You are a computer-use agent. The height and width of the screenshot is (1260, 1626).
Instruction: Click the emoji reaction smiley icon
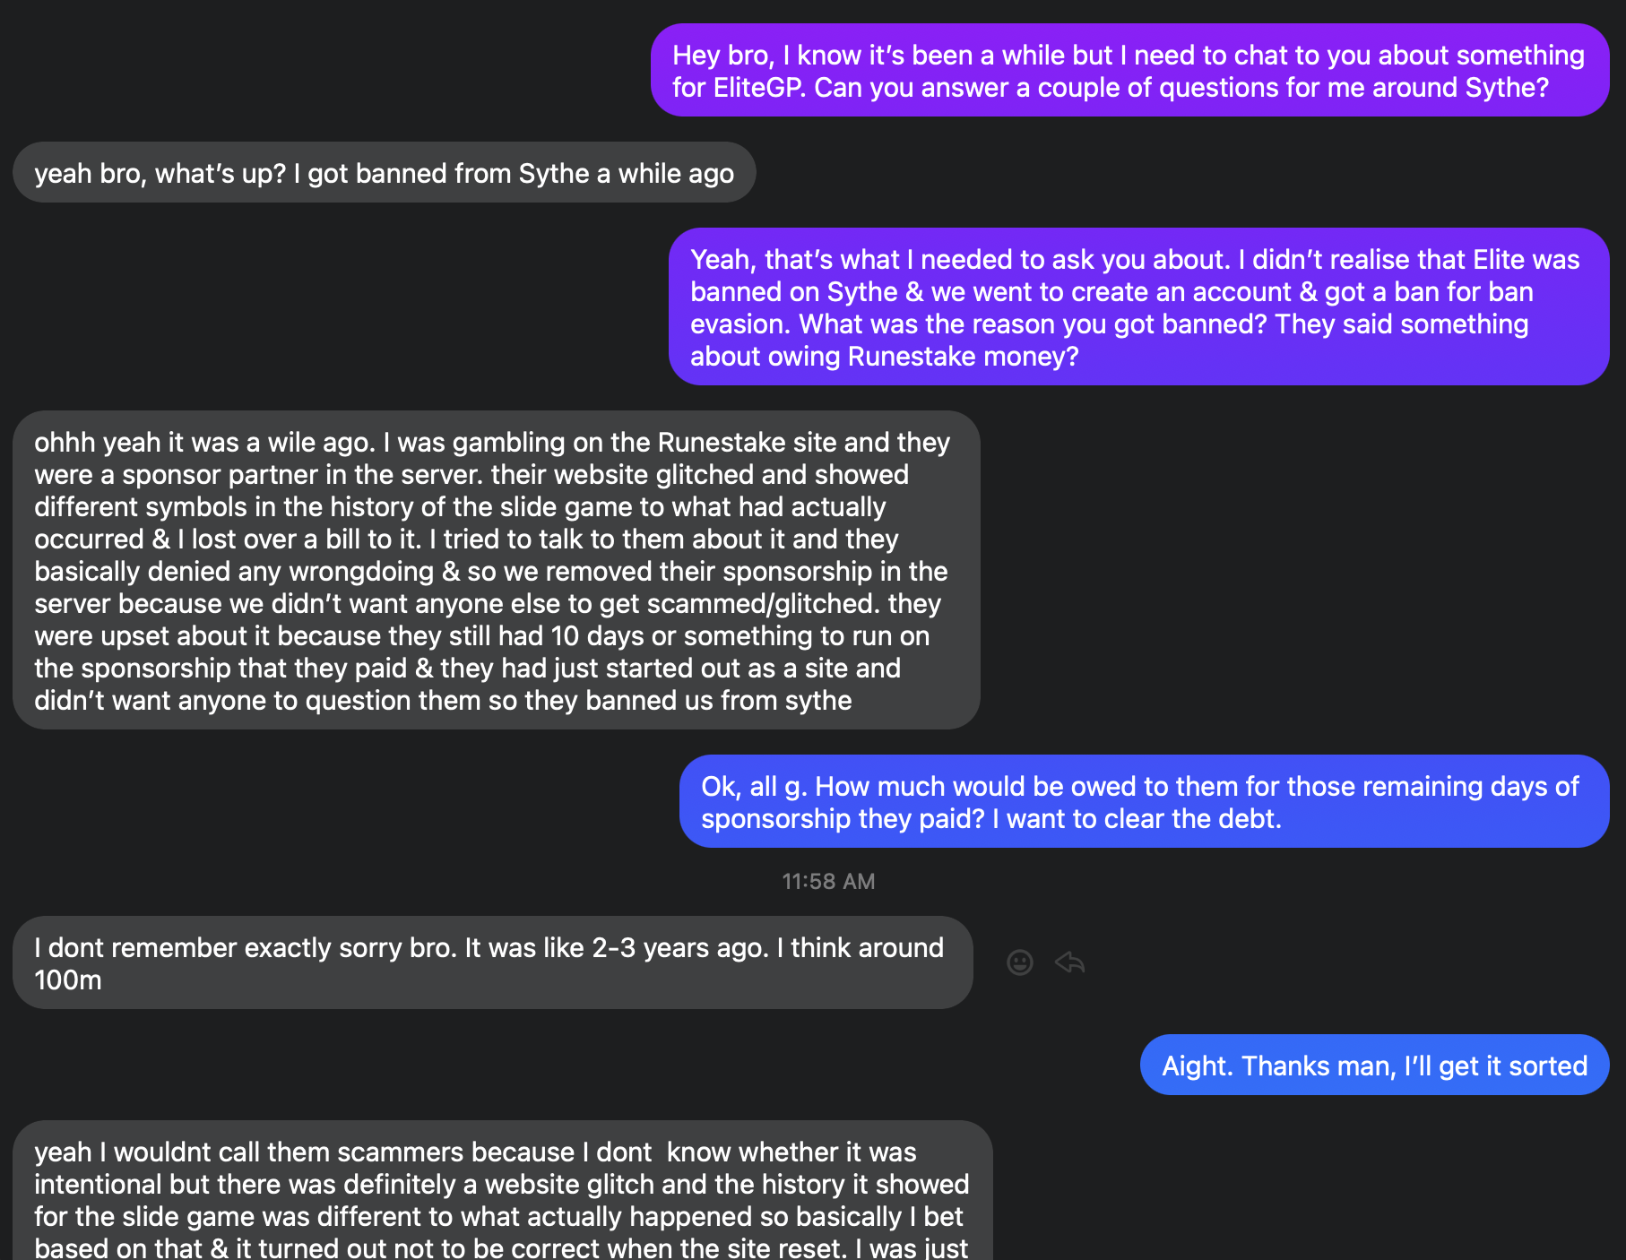point(1020,962)
